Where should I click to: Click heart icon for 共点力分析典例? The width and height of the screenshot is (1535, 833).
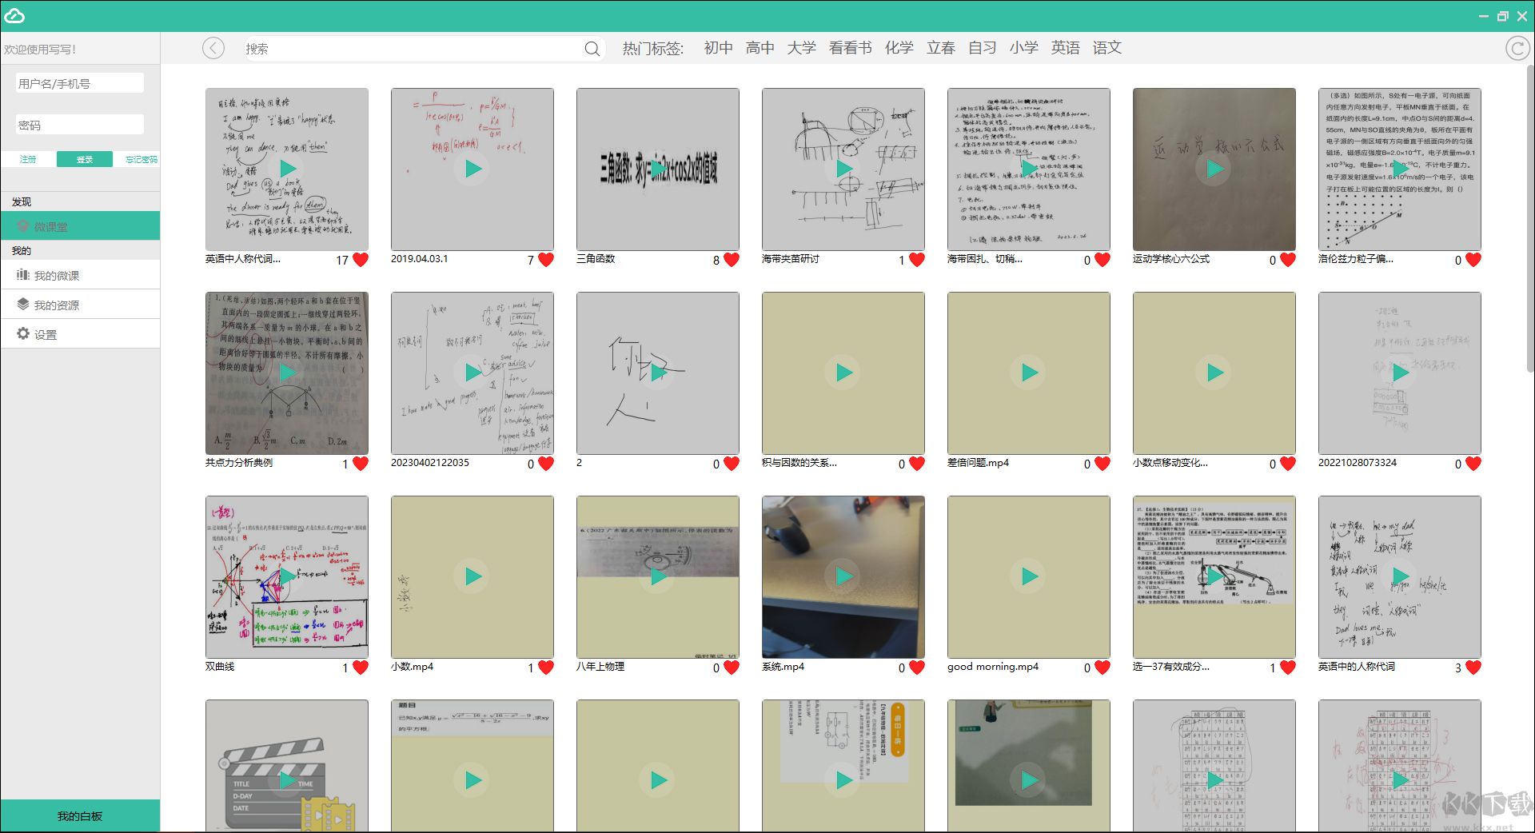pos(361,463)
